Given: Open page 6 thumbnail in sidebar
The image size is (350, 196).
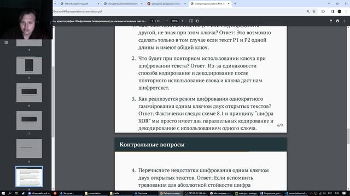Looking at the screenshot, I should pyautogui.click(x=29, y=93).
